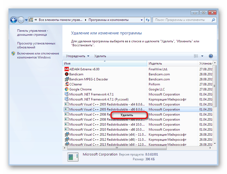Viewport: 227px width, 174px height.
Task: Click the Visual C++ 2005 x86 icon
Action: click(x=66, y=109)
